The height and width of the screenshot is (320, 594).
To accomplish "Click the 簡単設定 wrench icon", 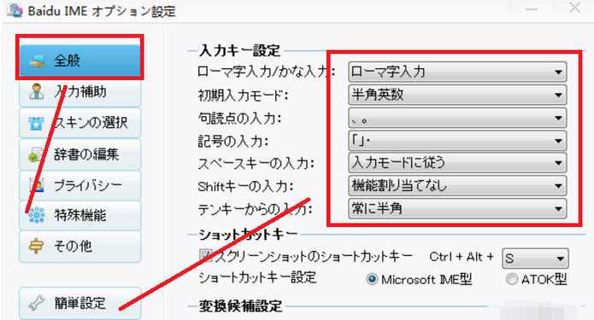I will pyautogui.click(x=37, y=303).
